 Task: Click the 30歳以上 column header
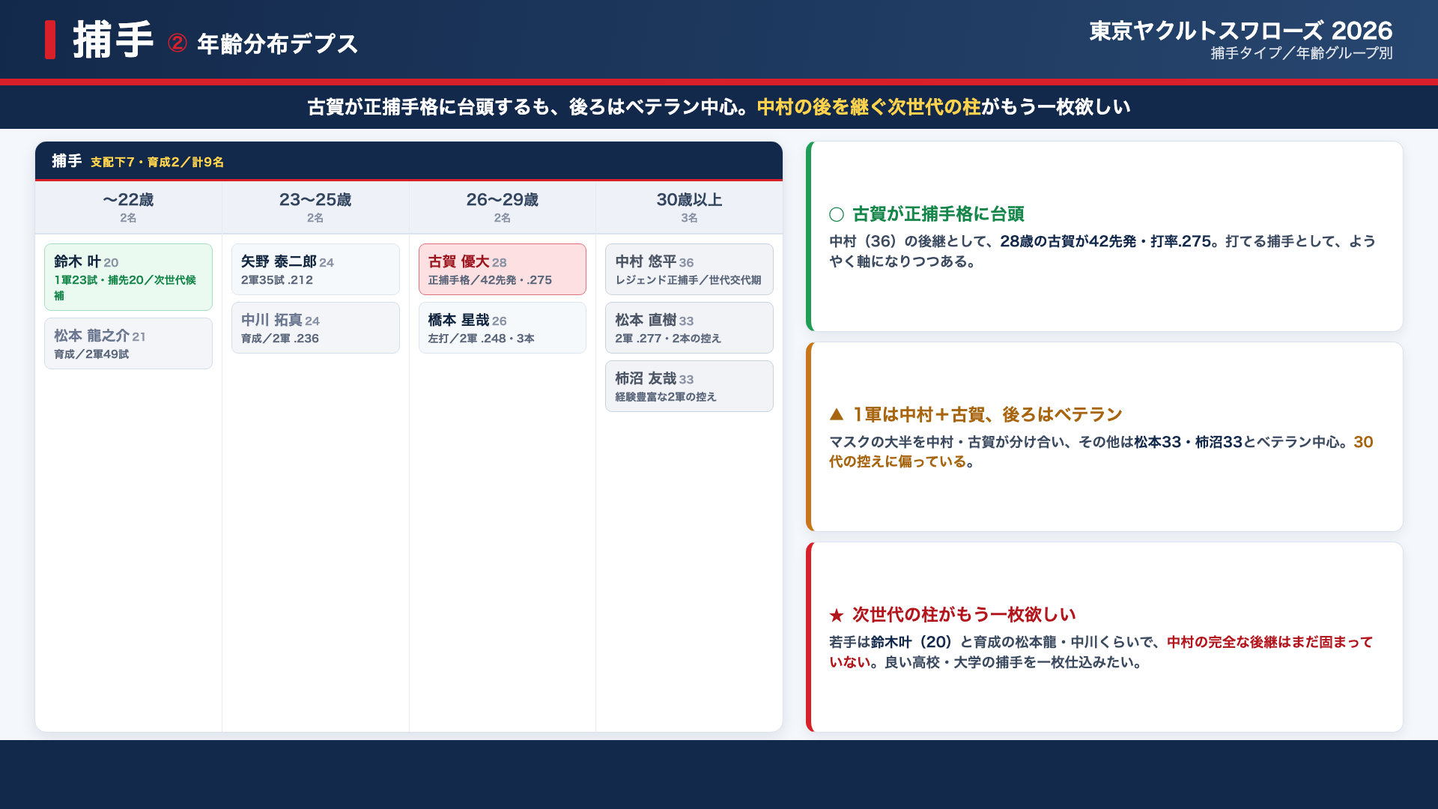[689, 207]
